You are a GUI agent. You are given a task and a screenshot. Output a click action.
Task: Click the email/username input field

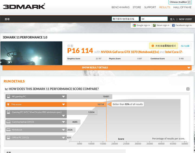(125, 19)
